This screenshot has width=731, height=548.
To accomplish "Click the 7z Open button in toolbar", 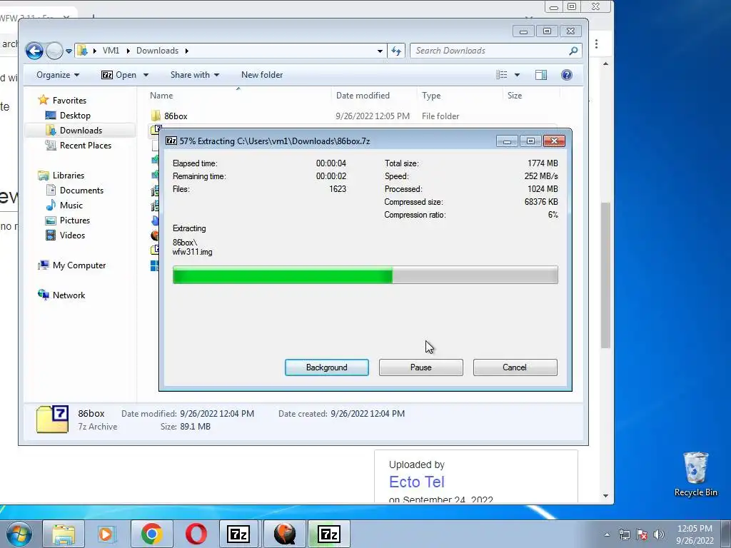I will (x=119, y=75).
